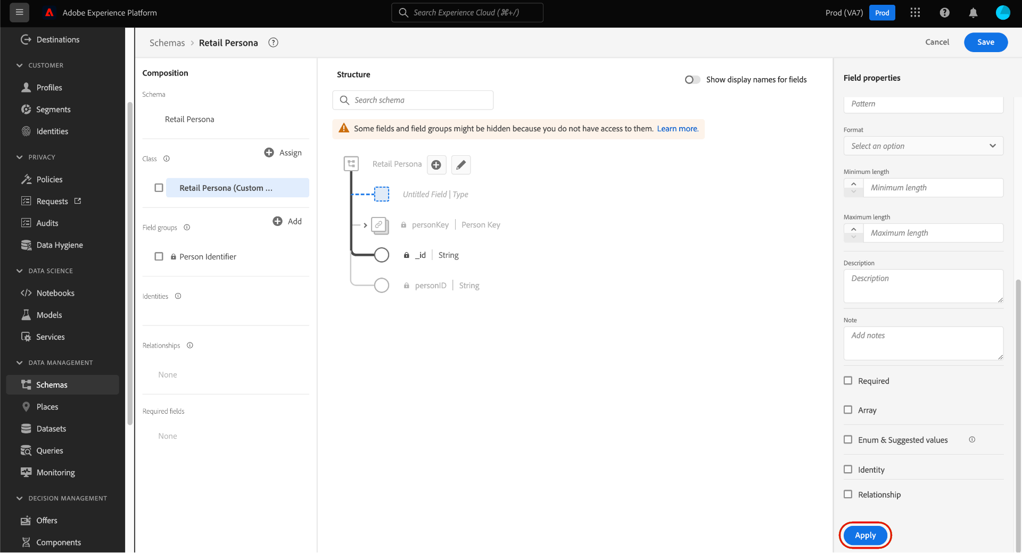Check the Required checkbox
1022x553 pixels.
tap(848, 381)
